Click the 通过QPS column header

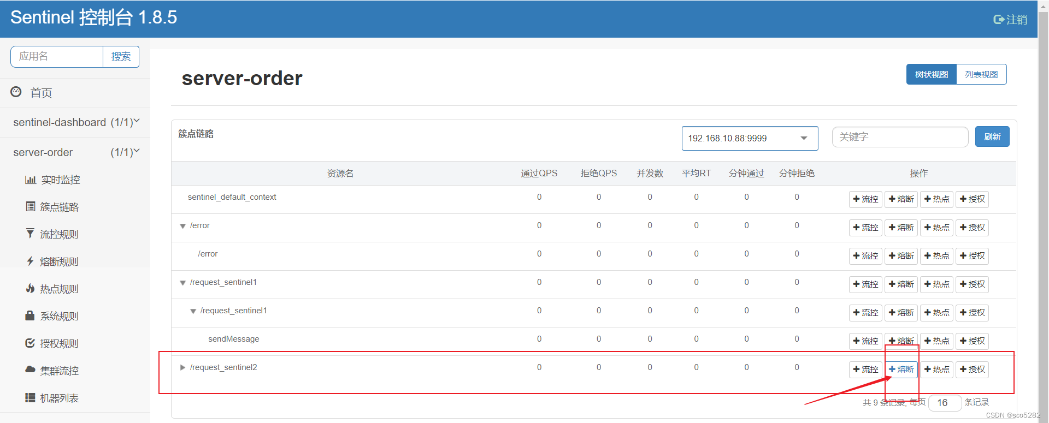point(539,173)
